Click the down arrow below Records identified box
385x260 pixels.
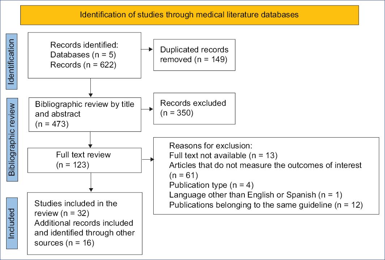(90, 88)
